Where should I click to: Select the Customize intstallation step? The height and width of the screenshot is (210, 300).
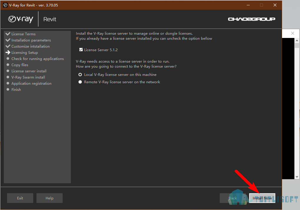click(x=30, y=46)
